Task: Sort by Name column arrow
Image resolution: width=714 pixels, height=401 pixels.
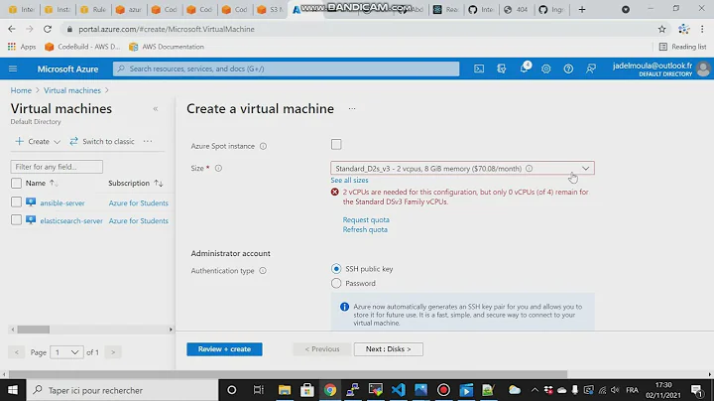Action: tap(54, 184)
